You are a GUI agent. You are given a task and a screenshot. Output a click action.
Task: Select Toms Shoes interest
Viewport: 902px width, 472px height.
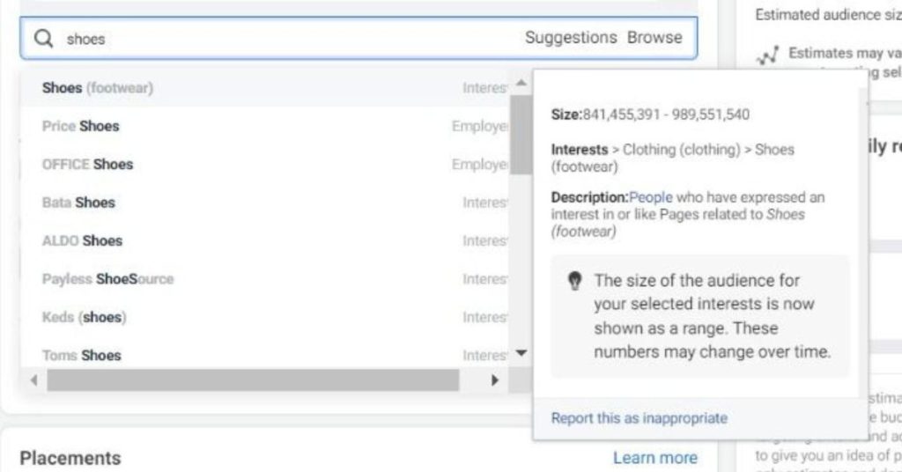264,355
